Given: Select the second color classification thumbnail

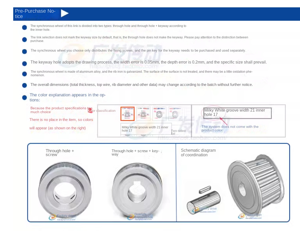Looking at the screenshot, I should 143,114.
